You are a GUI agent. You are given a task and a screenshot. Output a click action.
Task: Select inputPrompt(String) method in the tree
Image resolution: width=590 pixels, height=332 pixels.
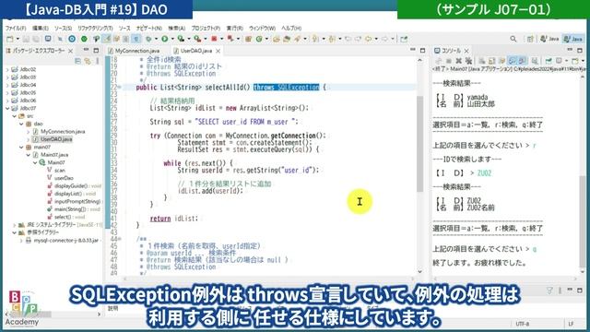pyautogui.click(x=74, y=201)
